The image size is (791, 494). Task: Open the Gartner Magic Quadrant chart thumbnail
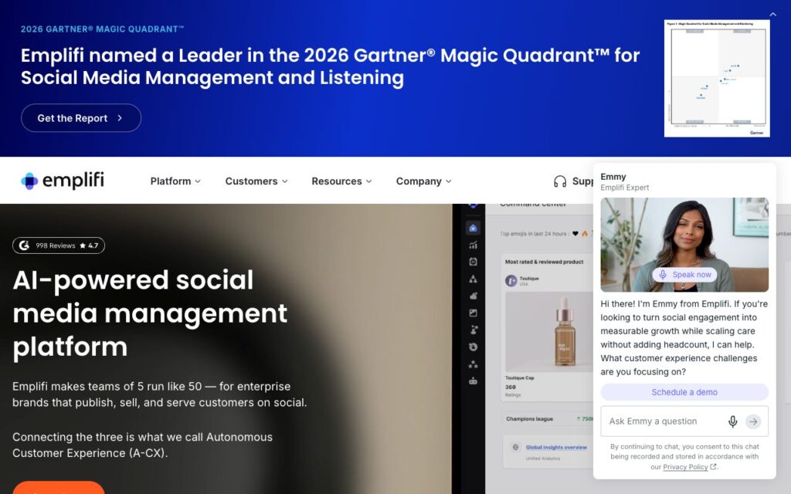(x=717, y=78)
